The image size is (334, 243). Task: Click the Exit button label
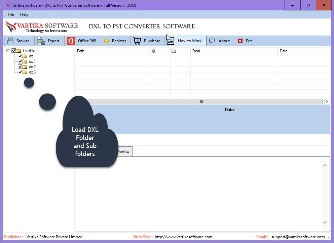[x=249, y=41]
